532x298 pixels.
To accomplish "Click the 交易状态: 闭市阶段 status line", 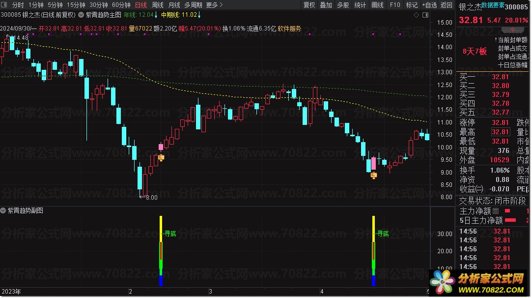I will pyautogui.click(x=492, y=201).
